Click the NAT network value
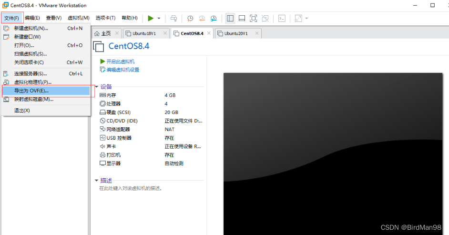Viewport: 449px width, 235px height. tap(170, 129)
